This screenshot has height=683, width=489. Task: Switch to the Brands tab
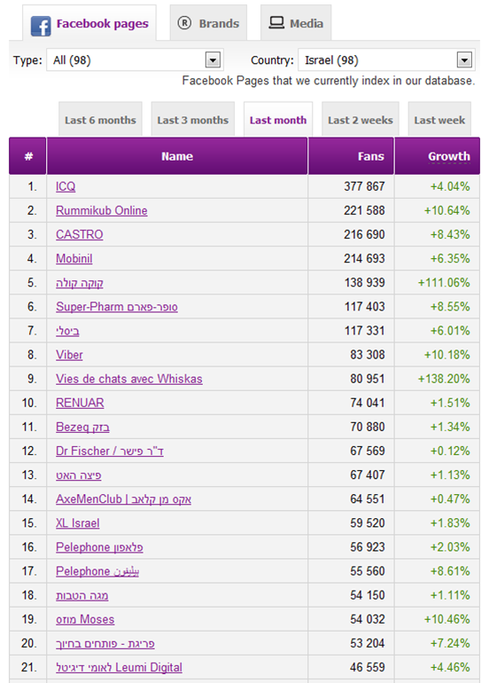[x=208, y=23]
